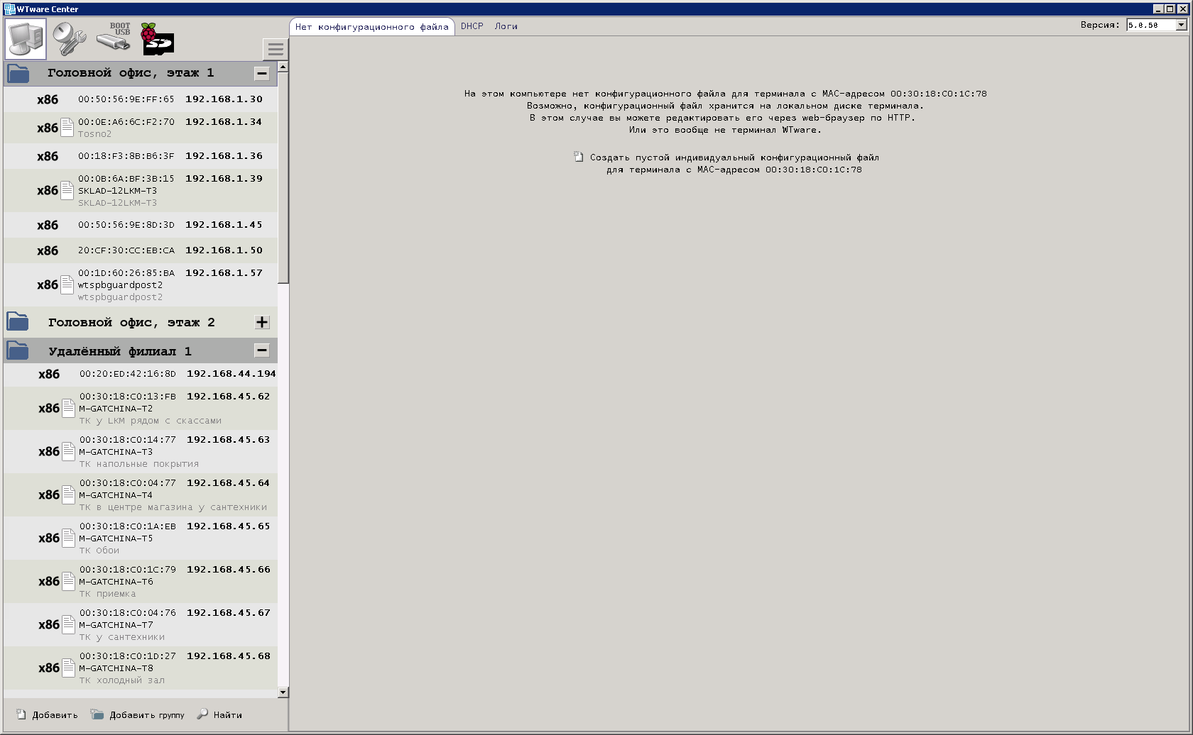Collapse the group Головной офис, этаж 1
The image size is (1193, 735).
[262, 72]
